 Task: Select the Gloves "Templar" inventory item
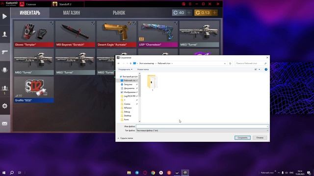[34, 34]
